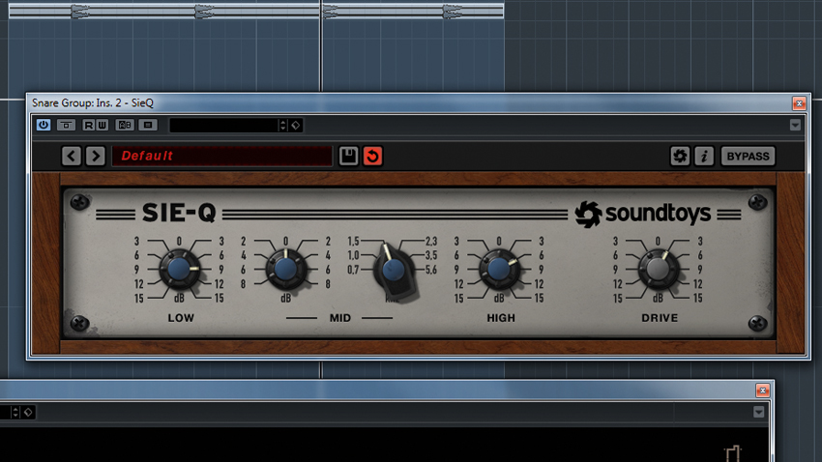Image resolution: width=822 pixels, height=462 pixels.
Task: Open lower plugin window functions dropdown
Action: tap(758, 413)
